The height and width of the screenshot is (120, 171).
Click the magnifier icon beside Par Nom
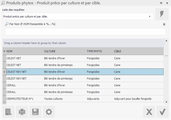tap(7, 24)
